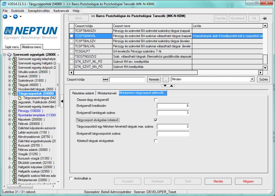Viewport: 275px width, 196px height.
Task: Click the Kurzusok node icon
Action: 15,145
